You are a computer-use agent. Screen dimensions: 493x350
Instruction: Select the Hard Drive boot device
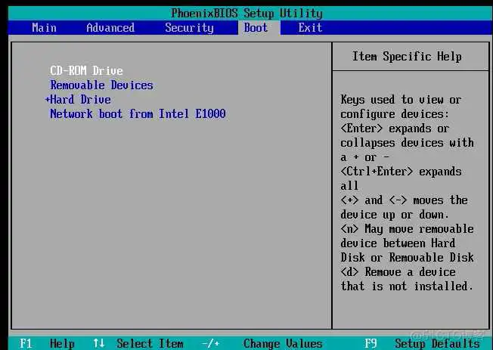(80, 100)
